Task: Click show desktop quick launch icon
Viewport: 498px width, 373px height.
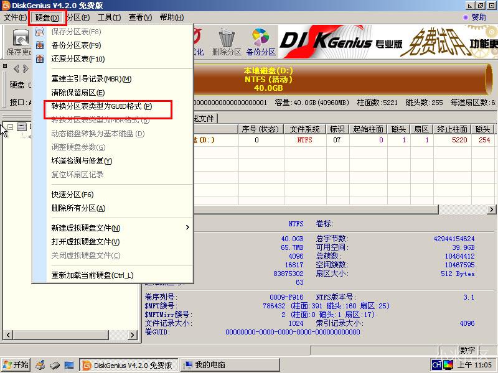Action: [69, 365]
